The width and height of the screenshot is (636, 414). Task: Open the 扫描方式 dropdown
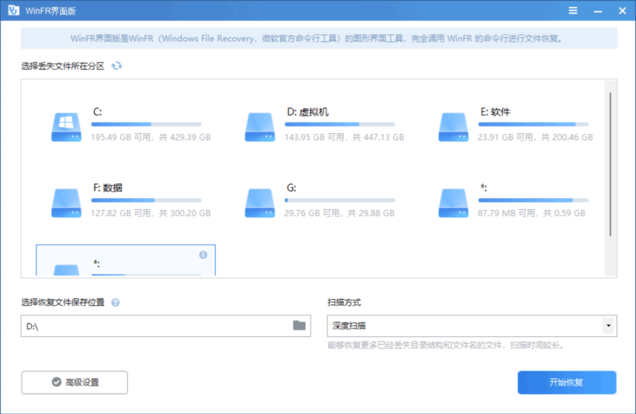(x=608, y=326)
